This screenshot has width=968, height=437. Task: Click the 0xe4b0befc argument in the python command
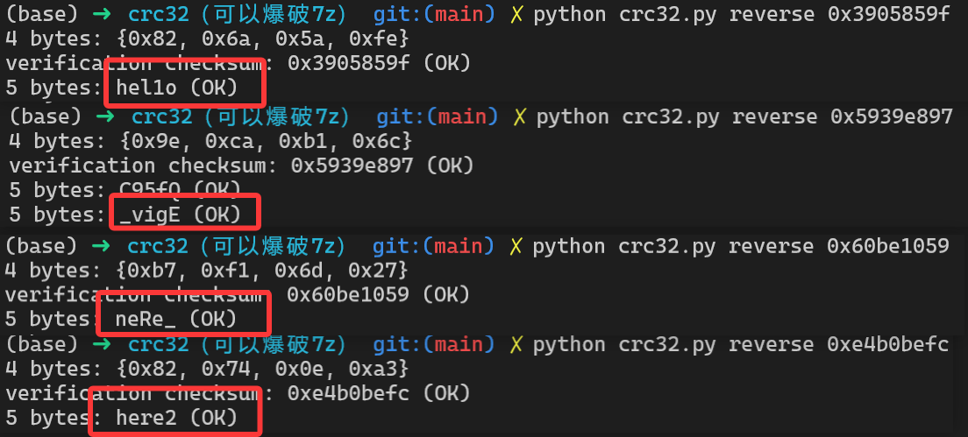click(887, 344)
